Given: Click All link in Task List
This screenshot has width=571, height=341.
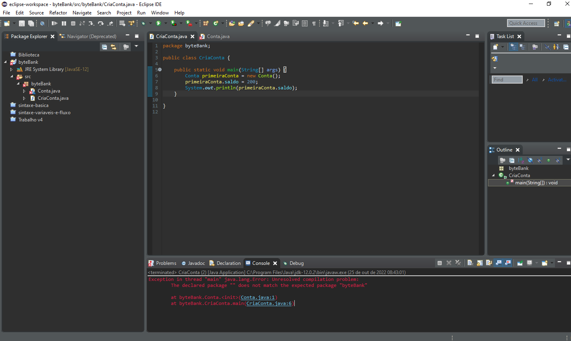Looking at the screenshot, I should [x=535, y=80].
